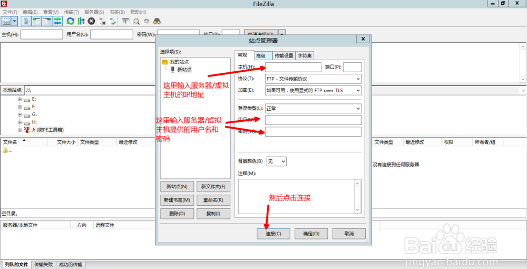Click the 取消 cancel button
This screenshot has height=269, width=527.
349,234
